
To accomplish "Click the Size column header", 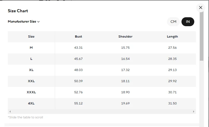I will [31, 36].
